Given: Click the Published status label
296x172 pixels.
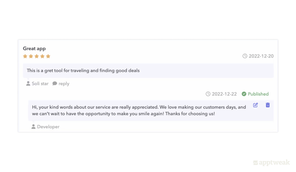Looking at the screenshot, I should pyautogui.click(x=258, y=94).
